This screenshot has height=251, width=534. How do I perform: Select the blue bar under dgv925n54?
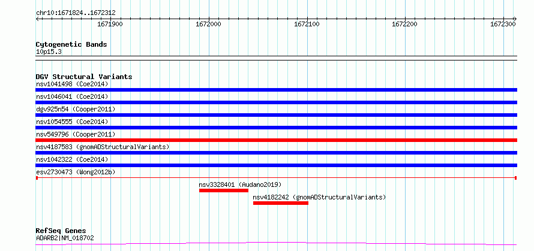click(x=277, y=115)
